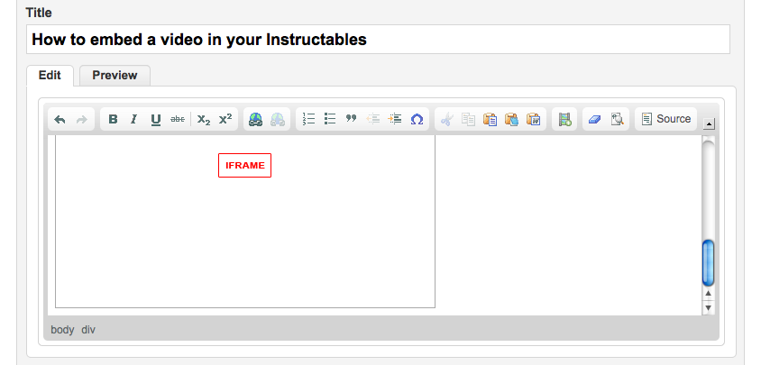Screen dimensions: 761x365
Task: Click the Redo arrow icon
Action: 81,119
